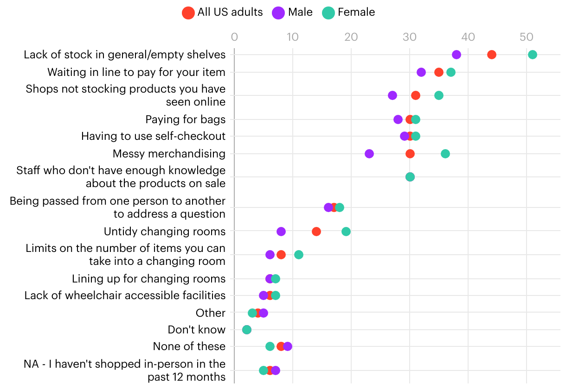This screenshot has width=566, height=389.
Task: Select Female dot for Shops not stocking products
Action: tap(439, 95)
